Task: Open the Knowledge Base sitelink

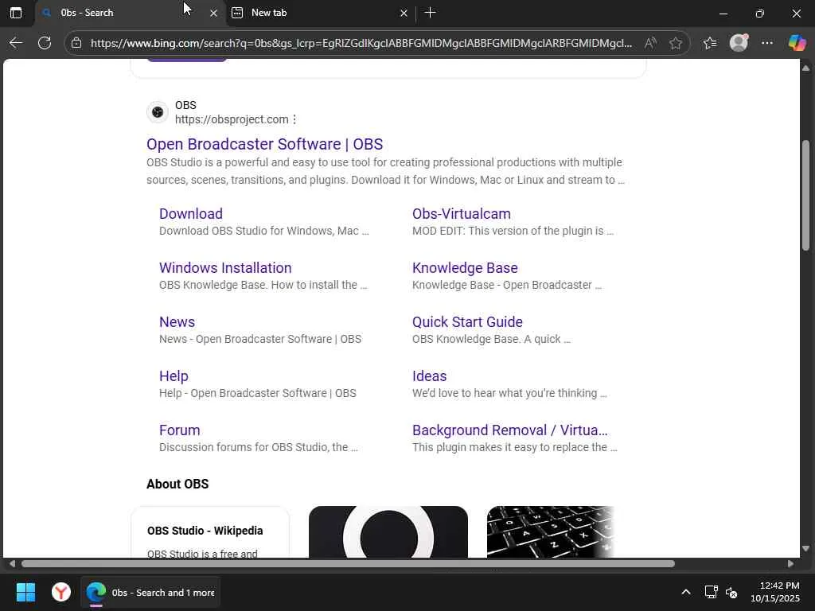Action: point(465,267)
